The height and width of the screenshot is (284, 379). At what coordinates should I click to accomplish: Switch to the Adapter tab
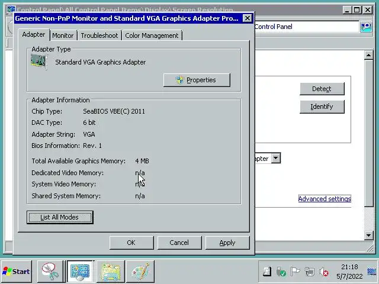[34, 34]
